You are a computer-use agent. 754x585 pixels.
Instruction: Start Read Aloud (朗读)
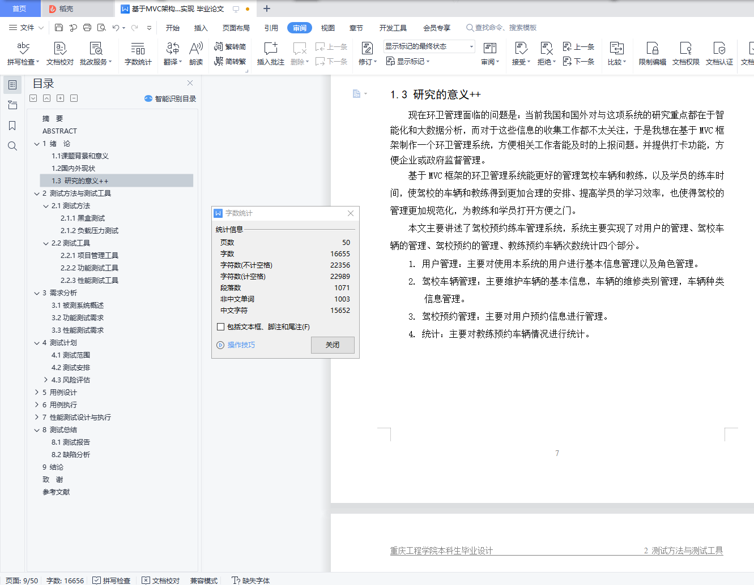196,54
